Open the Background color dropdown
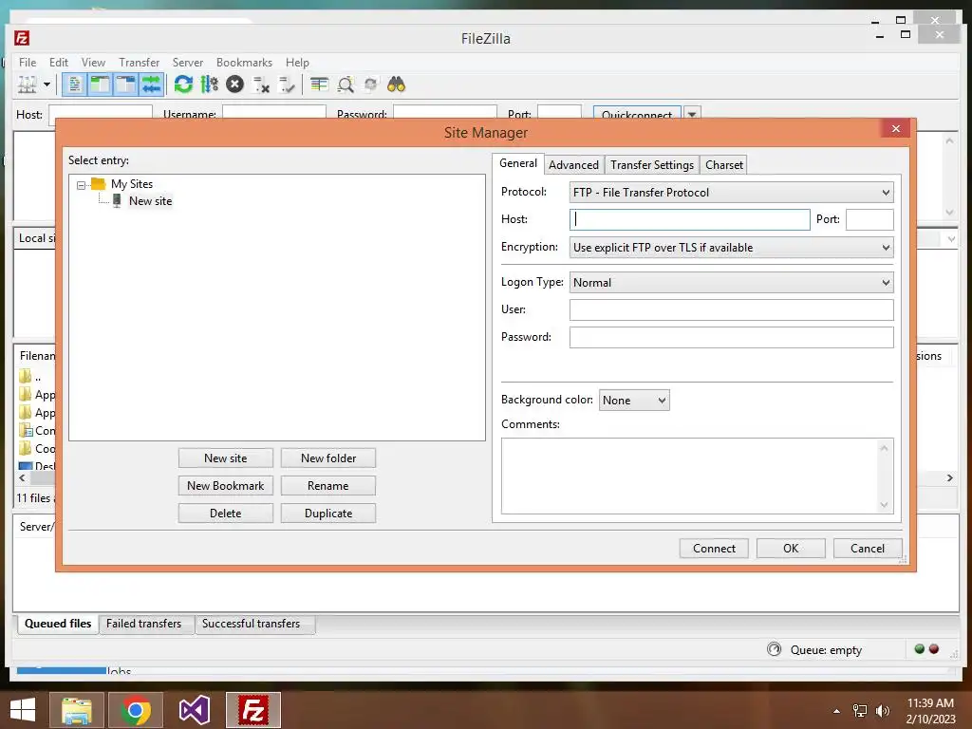The height and width of the screenshot is (729, 972). [x=634, y=401]
